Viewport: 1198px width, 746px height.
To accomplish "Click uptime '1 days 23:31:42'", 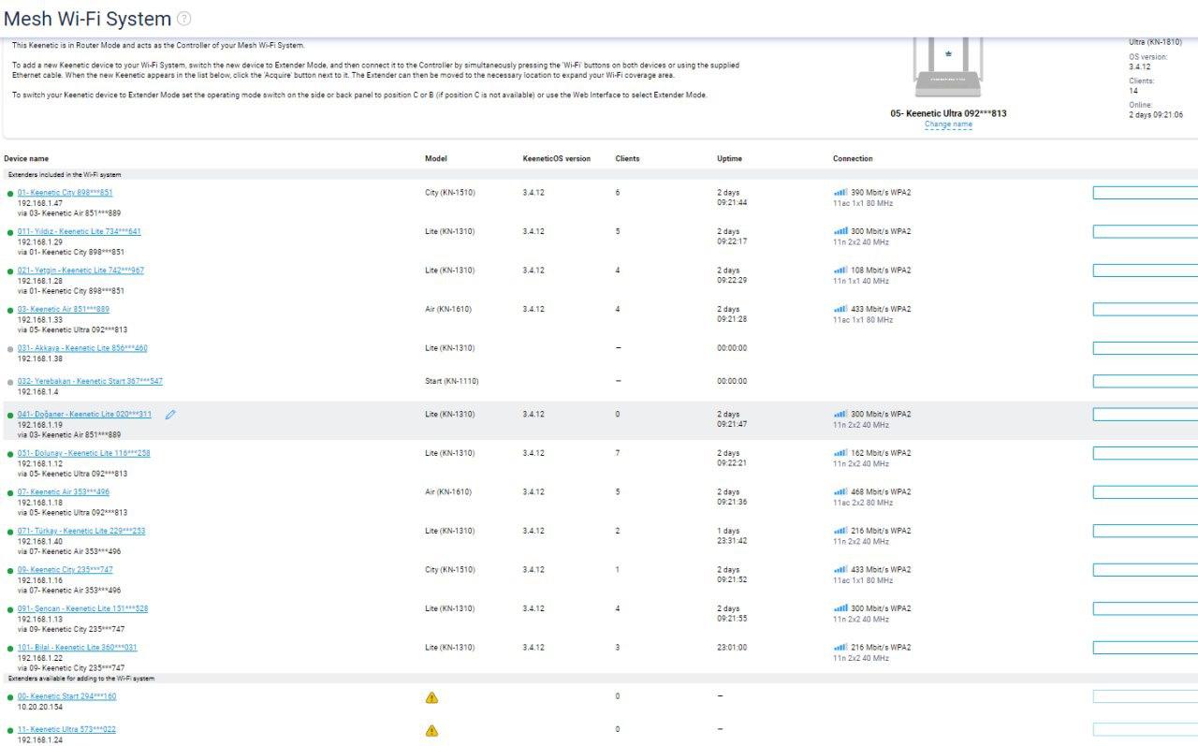I will coord(734,536).
